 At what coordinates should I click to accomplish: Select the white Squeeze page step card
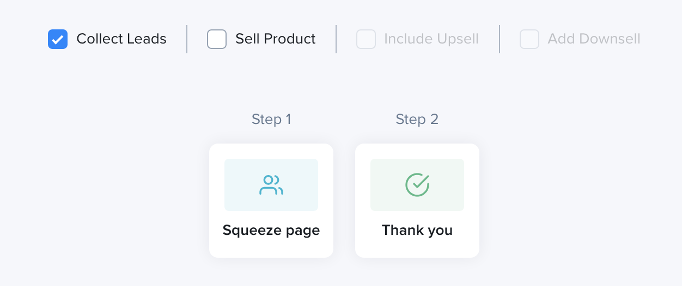tap(271, 201)
